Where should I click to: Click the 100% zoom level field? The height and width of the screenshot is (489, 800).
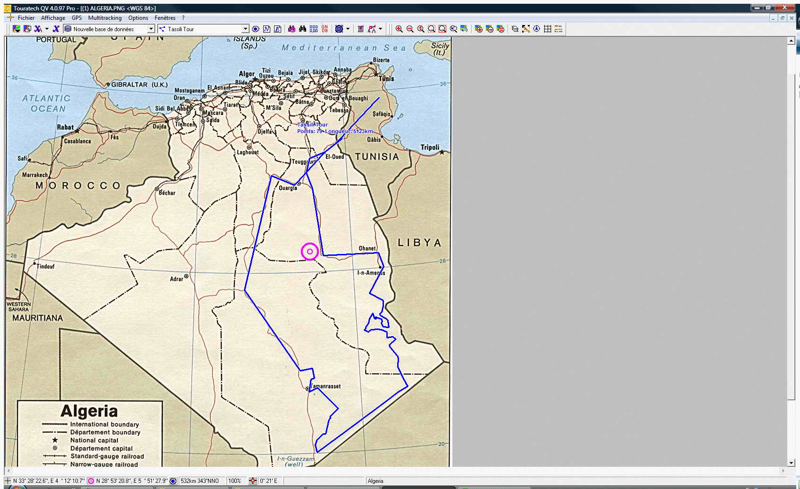(235, 481)
